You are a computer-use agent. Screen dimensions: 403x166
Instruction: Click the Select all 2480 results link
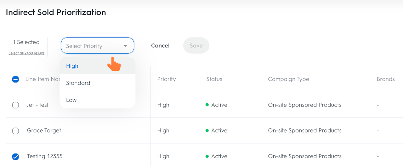pos(26,53)
